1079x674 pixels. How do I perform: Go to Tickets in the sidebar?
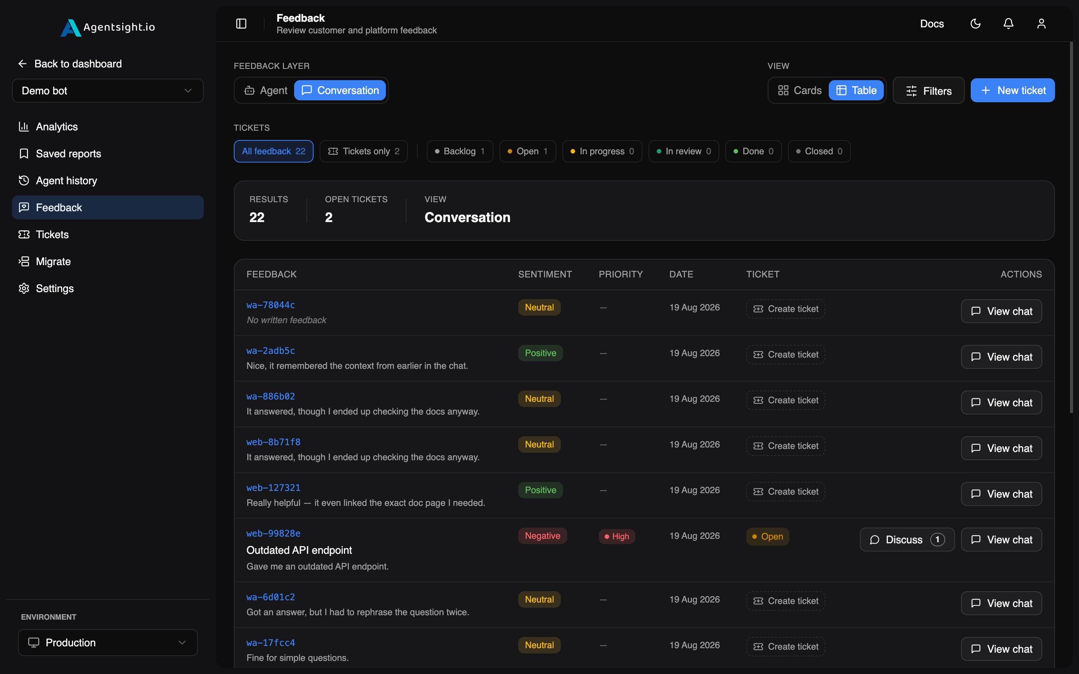click(108, 234)
